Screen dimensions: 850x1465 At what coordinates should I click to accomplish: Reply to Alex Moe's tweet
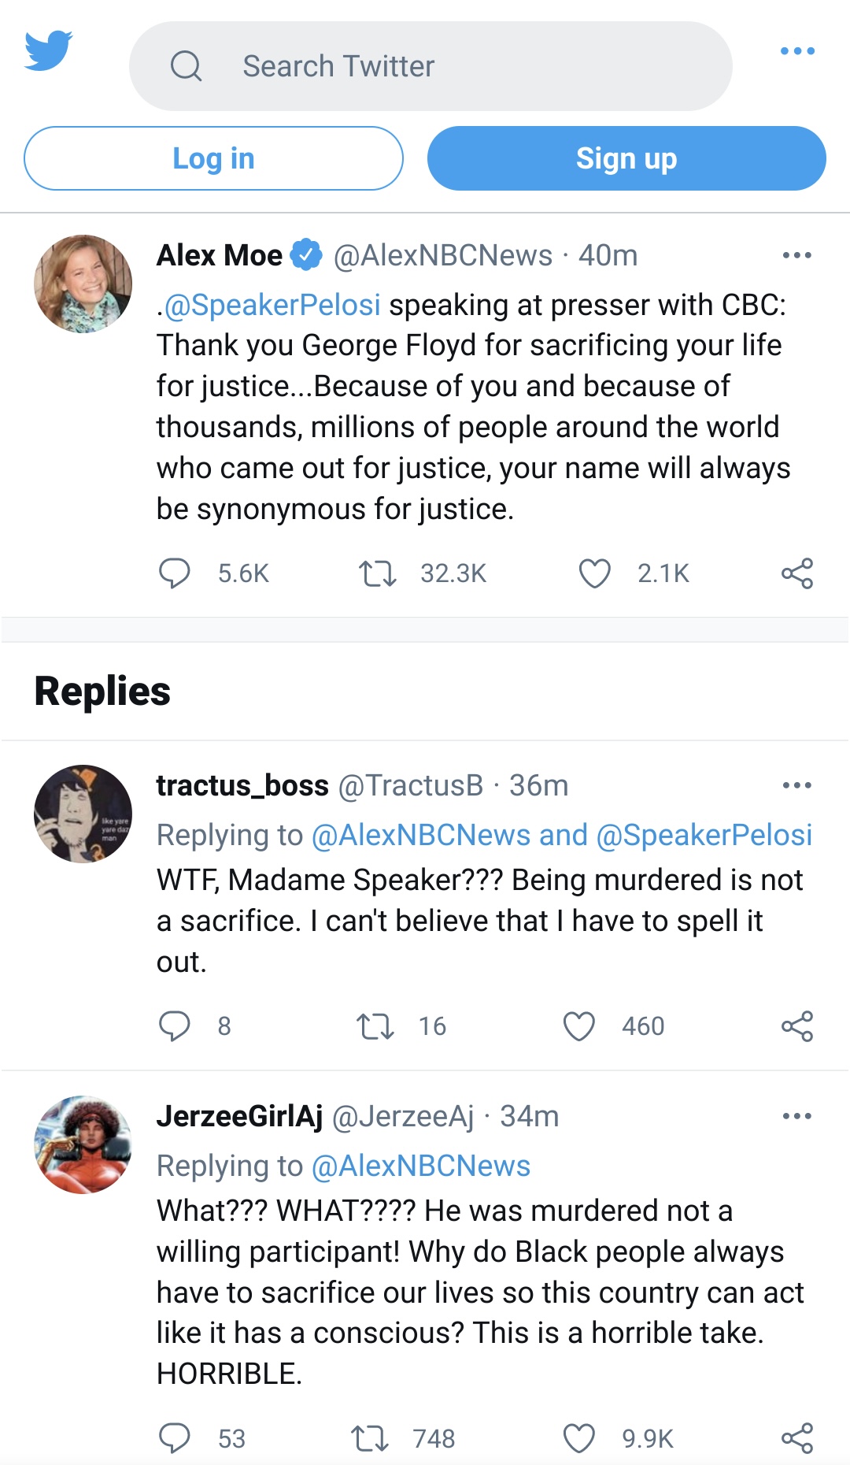point(175,573)
